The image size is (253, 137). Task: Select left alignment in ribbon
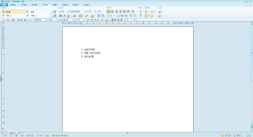pyautogui.click(x=112, y=12)
